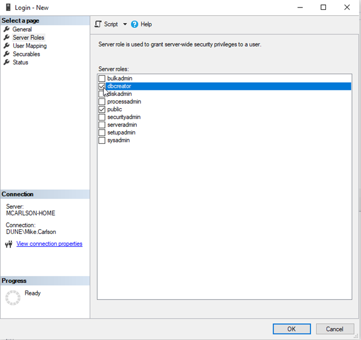This screenshot has height=340, width=361.
Task: Switch to the User Mapping page
Action: coord(30,46)
